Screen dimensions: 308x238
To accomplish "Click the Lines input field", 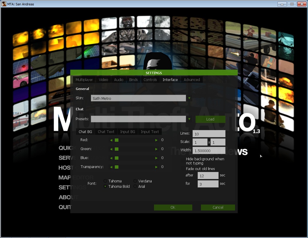I will coord(209,134).
